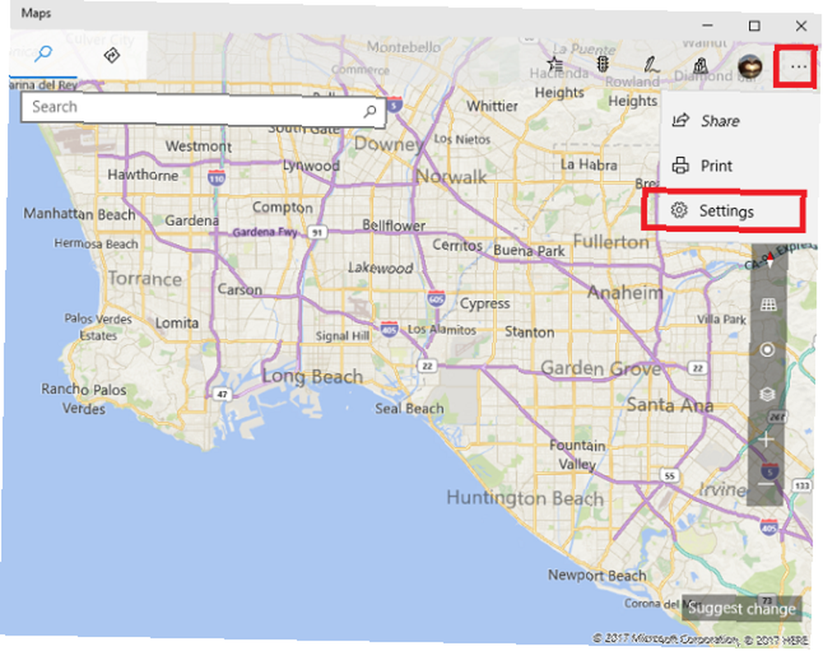Click the round profile avatar picture
Screen dimensions: 823x651
click(x=749, y=67)
